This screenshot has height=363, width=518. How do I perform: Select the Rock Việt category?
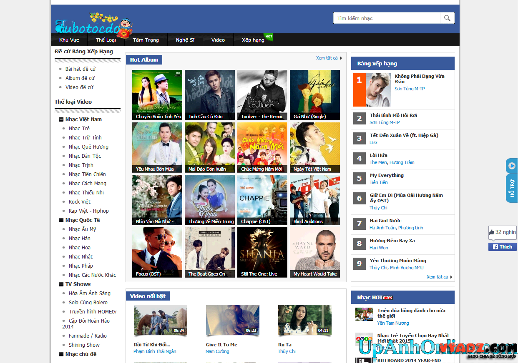[80, 202]
